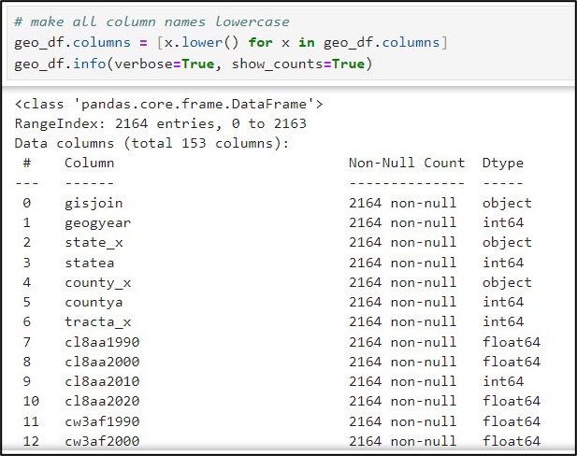Click the 'state_x' column name
The width and height of the screenshot is (577, 456).
point(94,242)
